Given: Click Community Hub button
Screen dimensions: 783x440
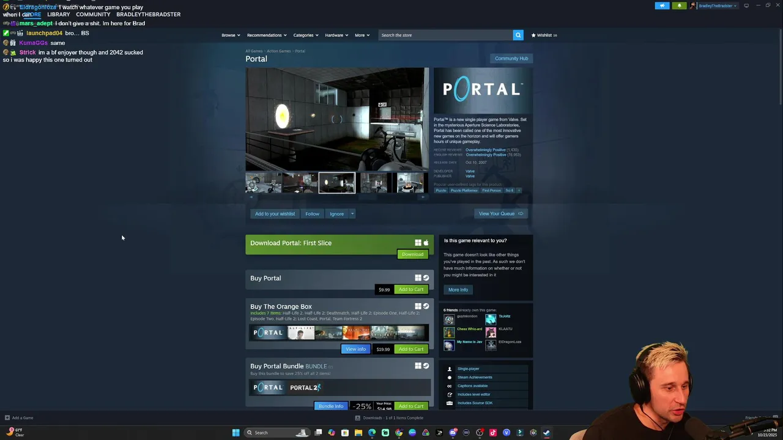Looking at the screenshot, I should pyautogui.click(x=511, y=59).
